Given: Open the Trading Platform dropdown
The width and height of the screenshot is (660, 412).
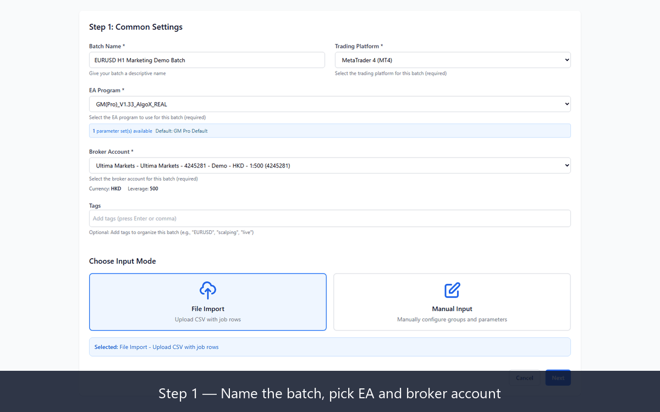Looking at the screenshot, I should [453, 60].
